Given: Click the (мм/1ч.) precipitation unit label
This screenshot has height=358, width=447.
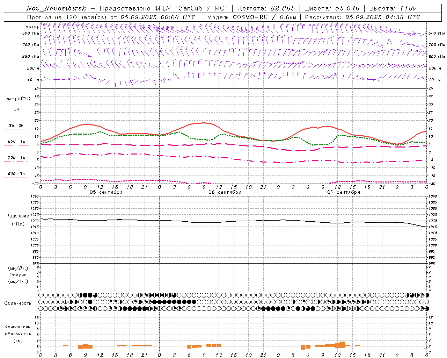Looking at the screenshot, I should pos(18,281).
